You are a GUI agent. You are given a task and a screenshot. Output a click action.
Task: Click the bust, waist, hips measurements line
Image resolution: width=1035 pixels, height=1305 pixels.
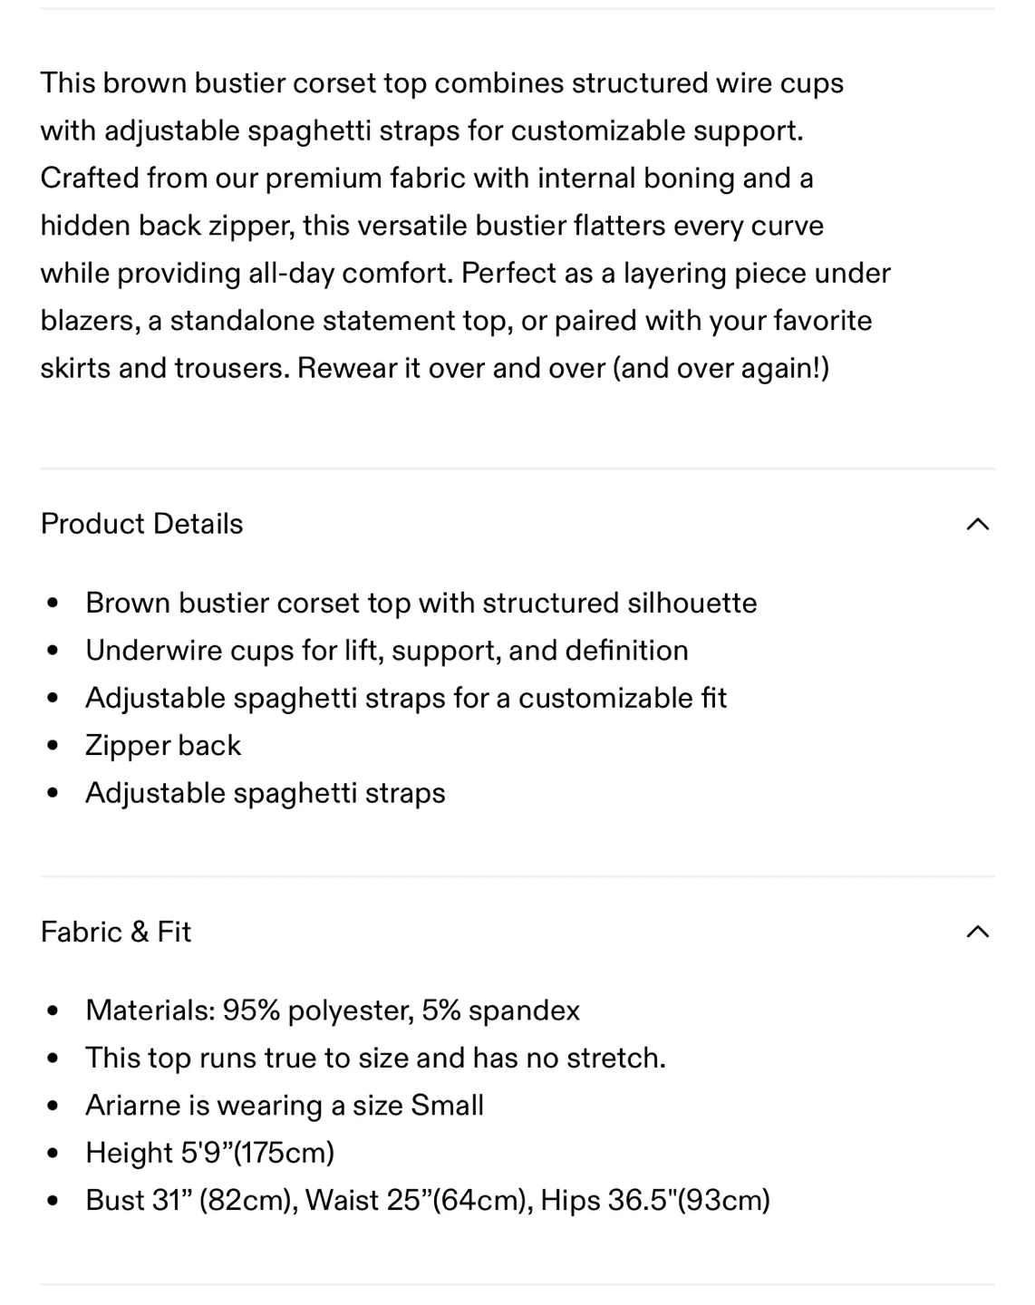pos(427,1200)
